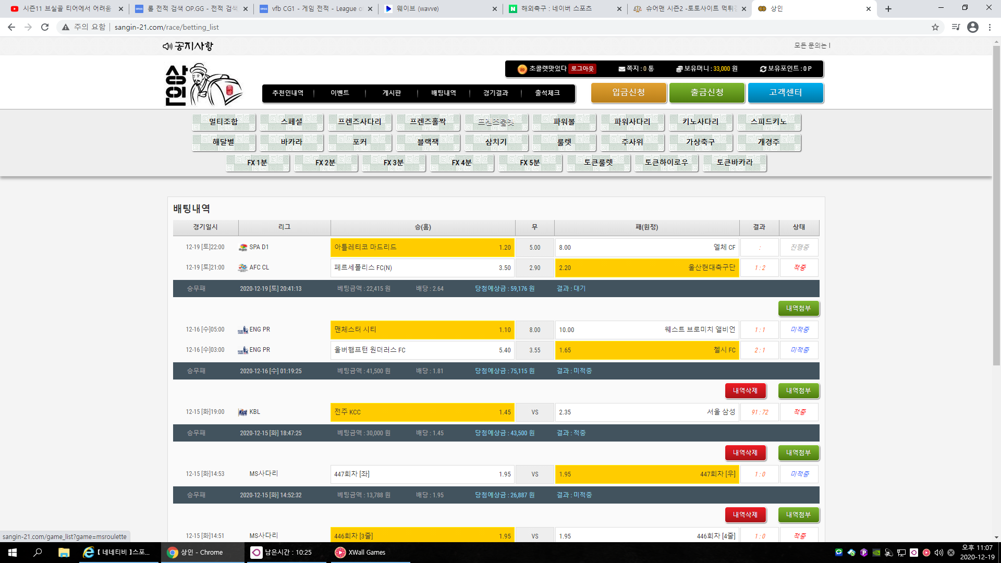The width and height of the screenshot is (1001, 563).
Task: Select the 파워볼 game category
Action: pos(564,122)
